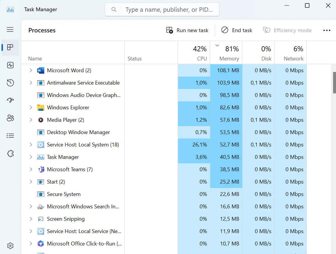Expand the Media Player process group
Image resolution: width=336 pixels, height=254 pixels.
(31, 120)
